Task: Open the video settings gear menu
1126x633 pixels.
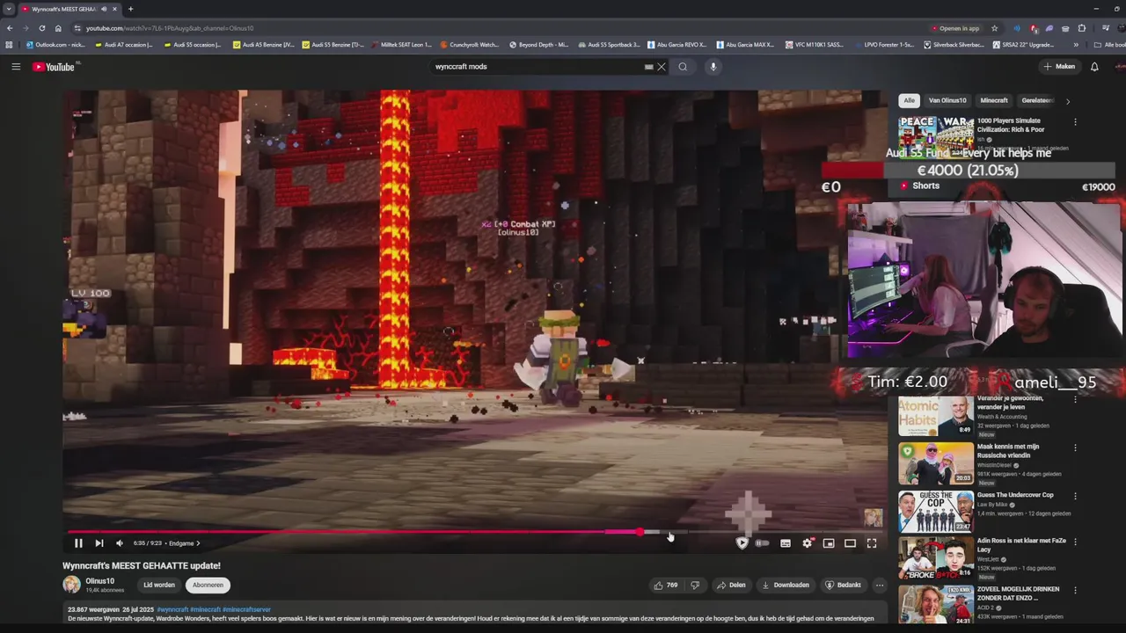Action: pos(808,543)
